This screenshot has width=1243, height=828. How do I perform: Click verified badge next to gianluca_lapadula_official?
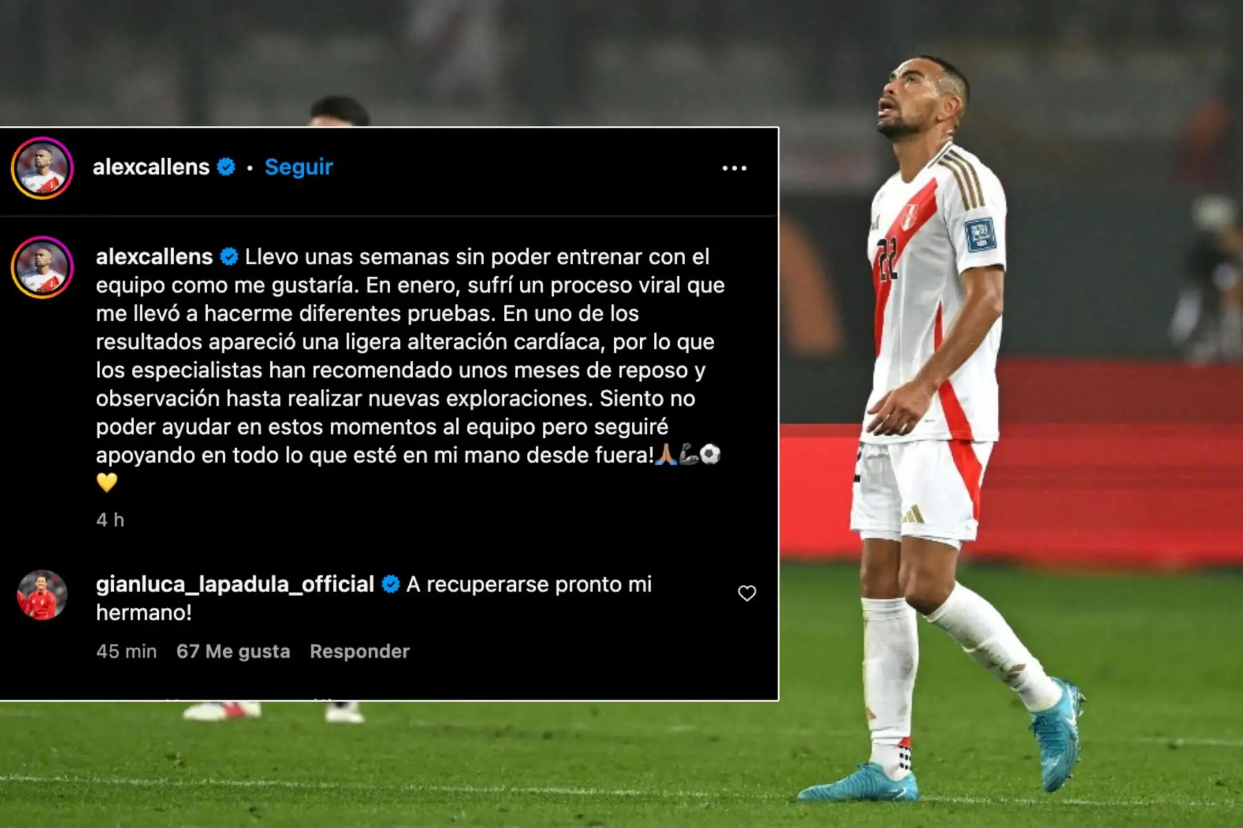[x=390, y=584]
